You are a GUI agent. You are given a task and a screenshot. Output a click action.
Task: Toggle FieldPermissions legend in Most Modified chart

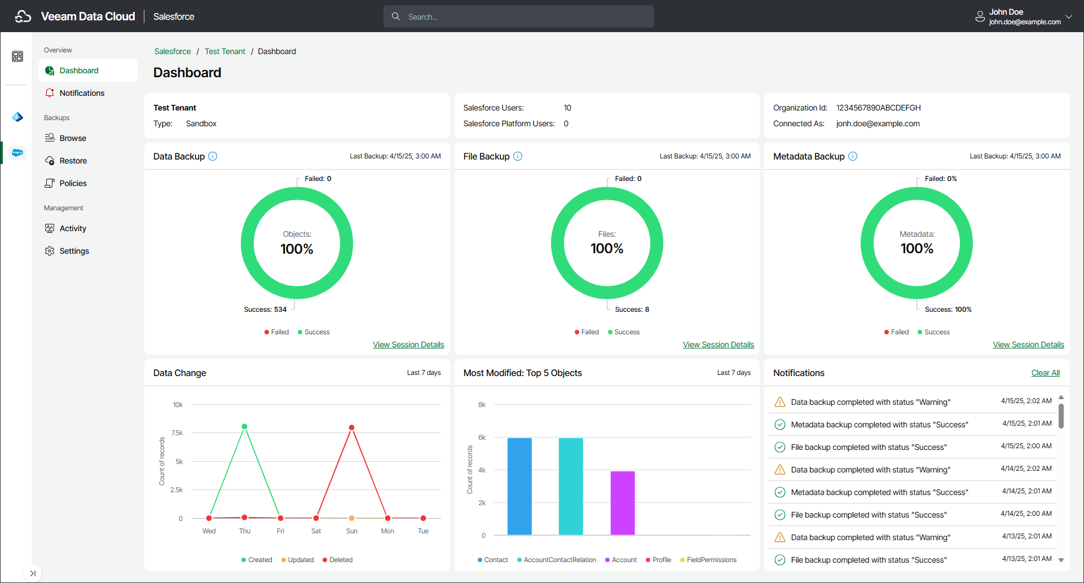coord(708,560)
